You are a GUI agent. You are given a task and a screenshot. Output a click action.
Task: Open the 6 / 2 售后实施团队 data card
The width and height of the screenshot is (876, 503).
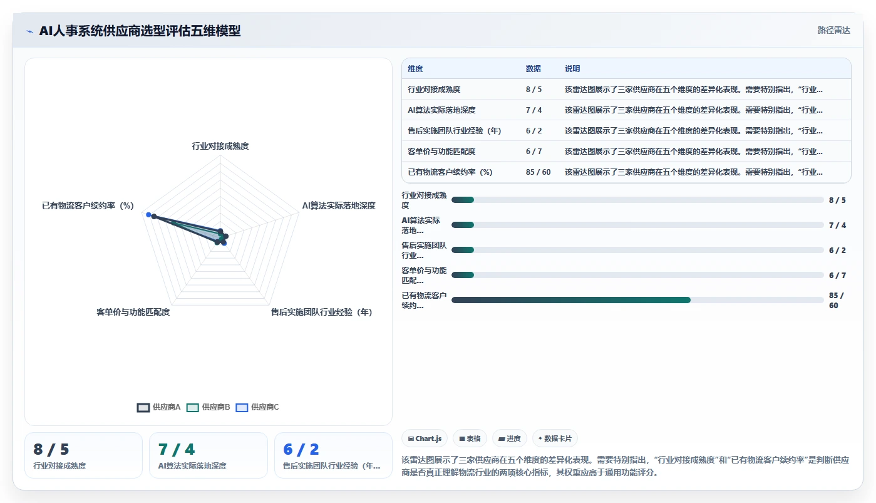click(x=333, y=455)
